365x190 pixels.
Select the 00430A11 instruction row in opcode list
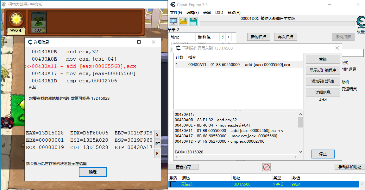pyautogui.click(x=239, y=65)
